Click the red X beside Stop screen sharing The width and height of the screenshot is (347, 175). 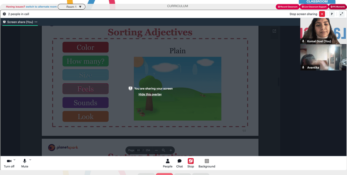pyautogui.click(x=322, y=14)
